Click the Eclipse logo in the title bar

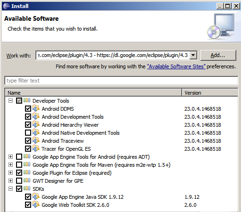pos(7,6)
